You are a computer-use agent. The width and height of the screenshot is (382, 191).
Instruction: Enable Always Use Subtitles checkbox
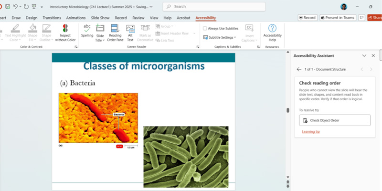(205, 29)
